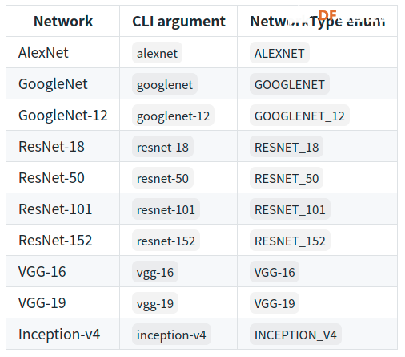Screen dimensions: 405x357
Task: Select the RESNET_50 enum value
Action: tap(287, 178)
